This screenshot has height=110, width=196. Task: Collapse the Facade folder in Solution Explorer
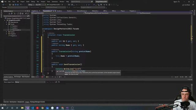click(x=6, y=24)
